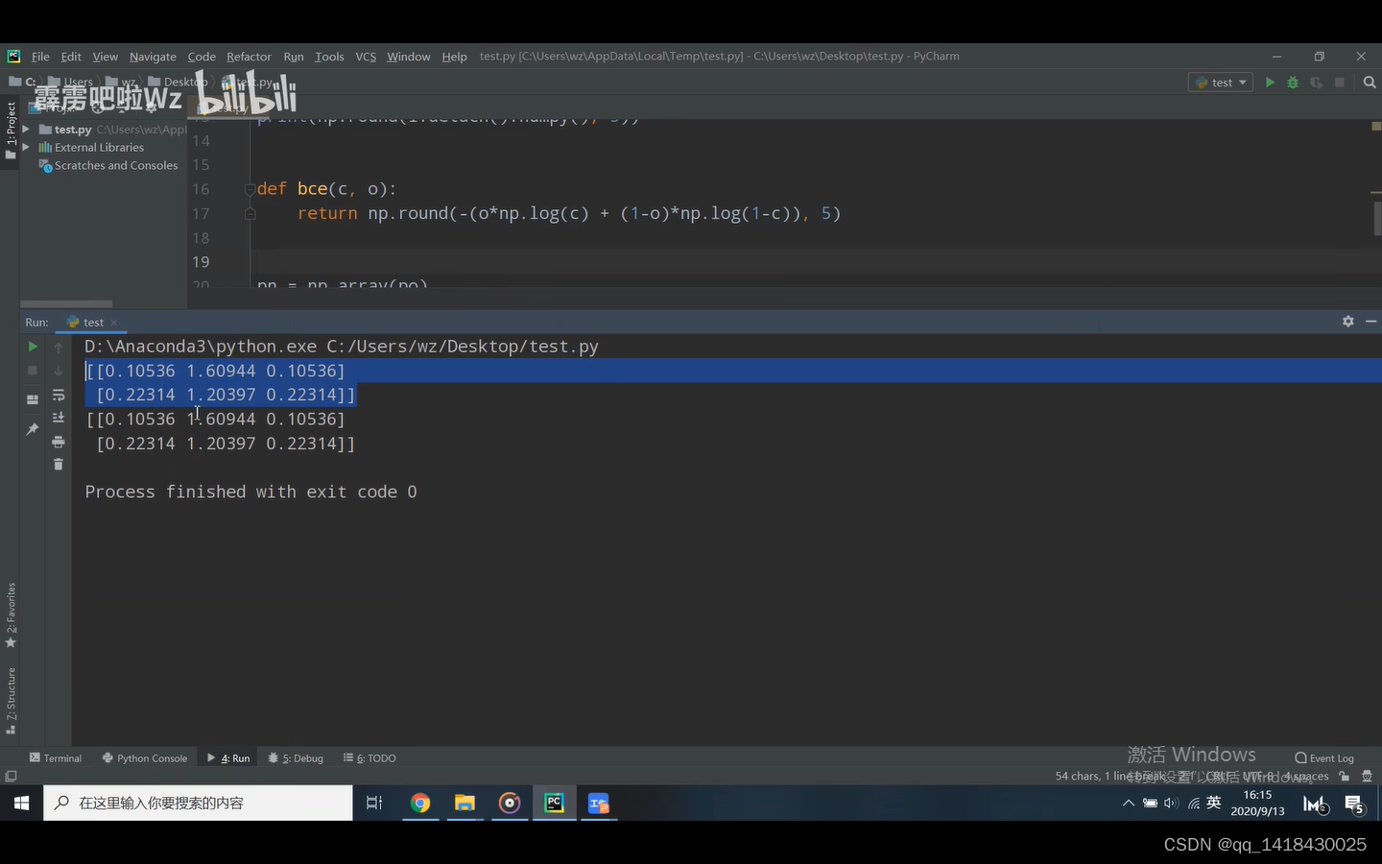Switch to PyCharm taskbar icon
Viewport: 1382px width, 864px height.
pos(554,803)
